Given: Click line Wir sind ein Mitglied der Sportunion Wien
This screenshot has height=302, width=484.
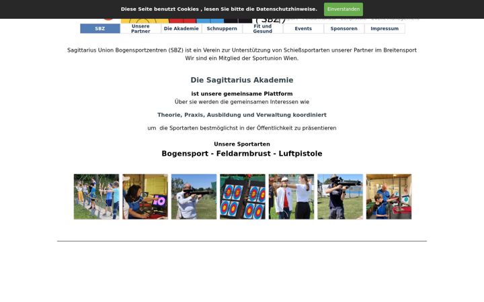Looking at the screenshot, I should pyautogui.click(x=242, y=58).
